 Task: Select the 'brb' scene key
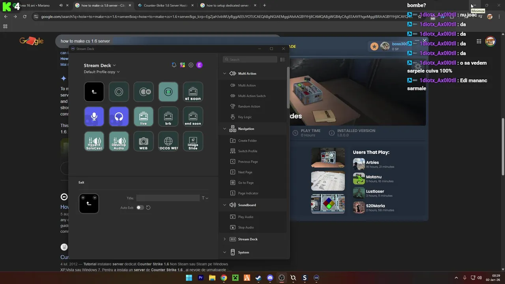168,117
